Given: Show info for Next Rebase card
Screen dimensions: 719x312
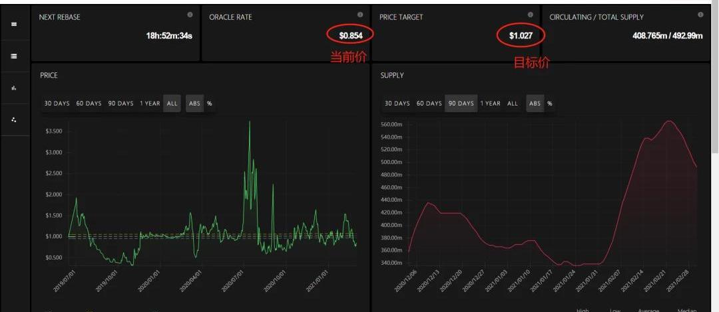Looking at the screenshot, I should click(x=190, y=15).
